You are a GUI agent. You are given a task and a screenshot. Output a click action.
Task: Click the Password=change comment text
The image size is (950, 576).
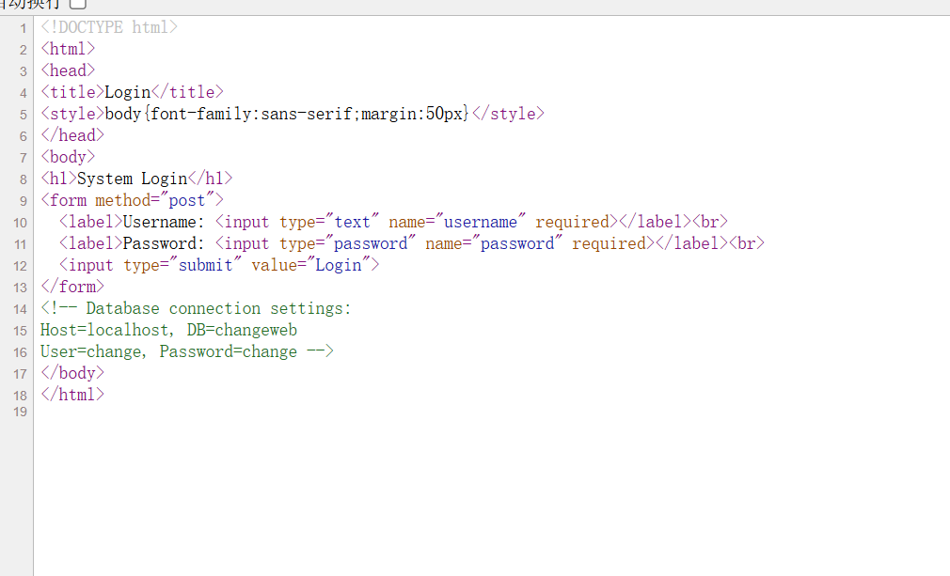coord(228,351)
